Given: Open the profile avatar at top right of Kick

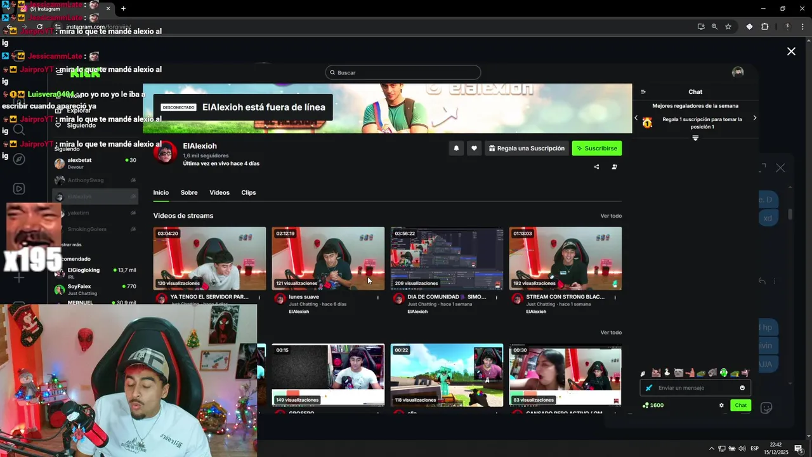Looking at the screenshot, I should click(738, 72).
